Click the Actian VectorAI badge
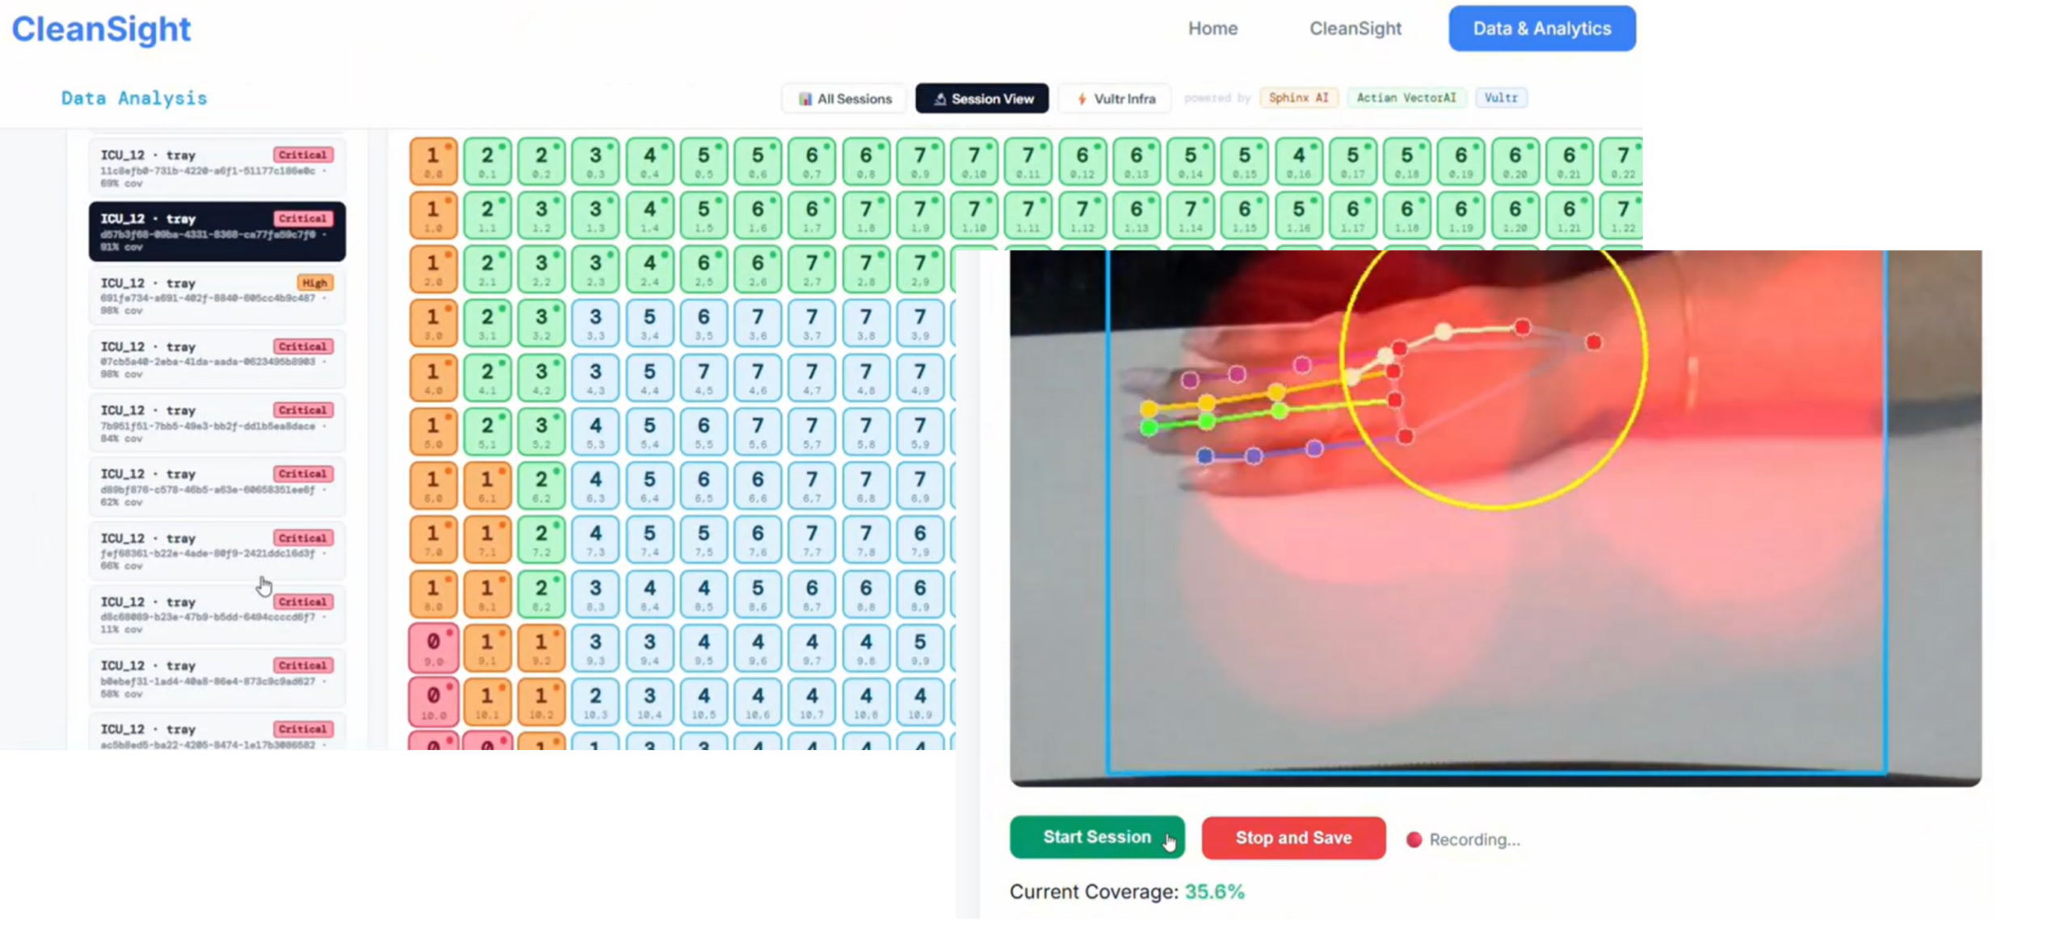Image resolution: width=2068 pixels, height=944 pixels. tap(1406, 98)
